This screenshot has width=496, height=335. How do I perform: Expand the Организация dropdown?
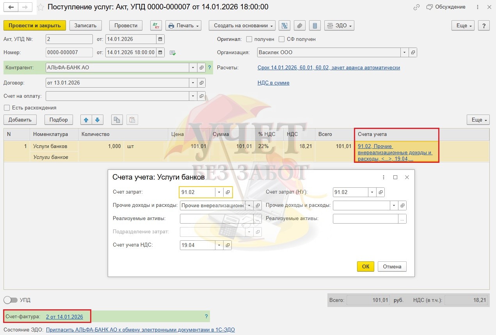pos(405,53)
